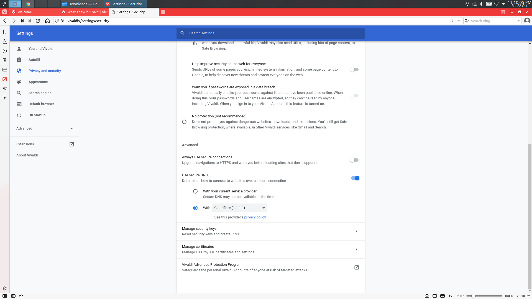Select With your current service provider

pyautogui.click(x=195, y=191)
